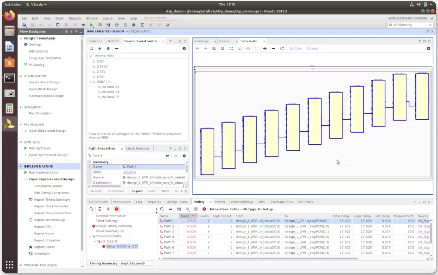The image size is (438, 275).
Task: Click Vivado menu in Ubuntu top bar
Action: [x=36, y=5]
